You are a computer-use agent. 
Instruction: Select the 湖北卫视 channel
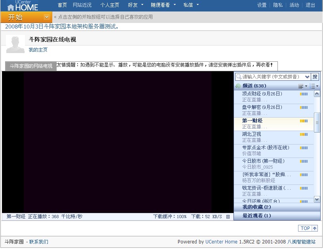tap(274, 137)
